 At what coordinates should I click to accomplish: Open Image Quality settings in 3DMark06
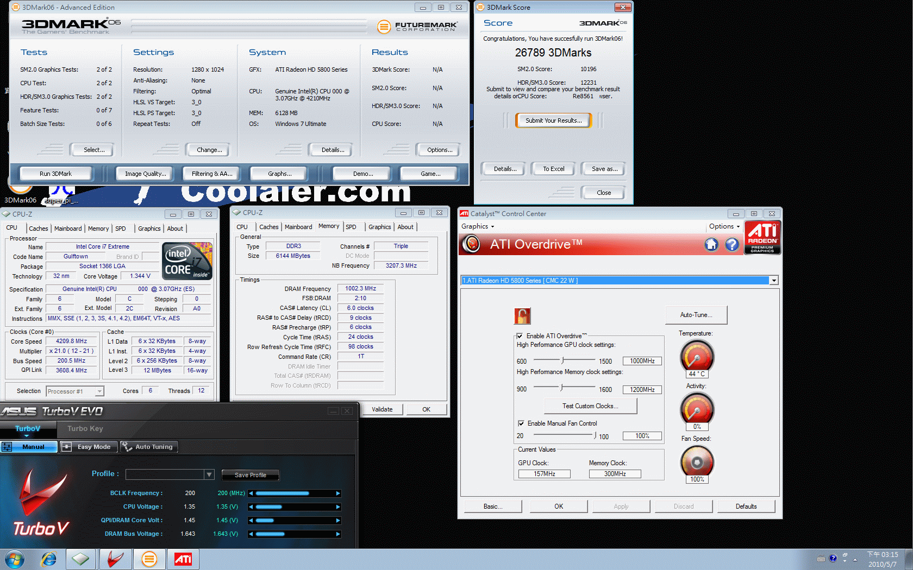pyautogui.click(x=145, y=174)
